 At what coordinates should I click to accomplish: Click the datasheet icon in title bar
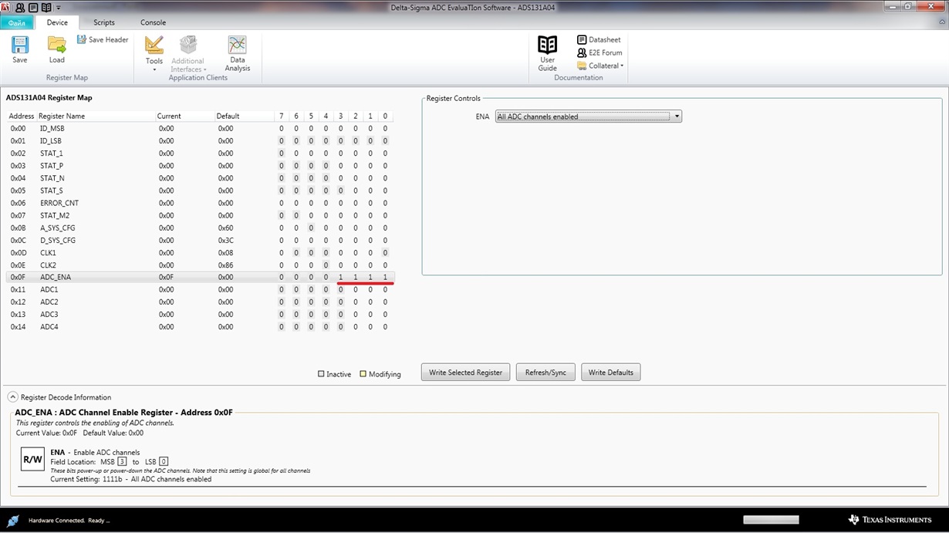click(x=33, y=7)
